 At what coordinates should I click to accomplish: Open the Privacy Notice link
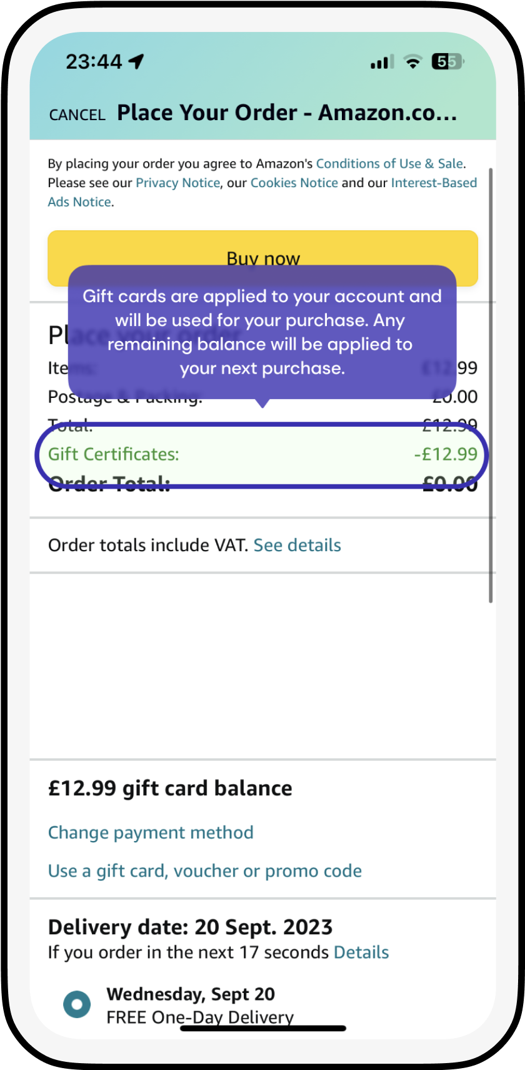point(178,183)
